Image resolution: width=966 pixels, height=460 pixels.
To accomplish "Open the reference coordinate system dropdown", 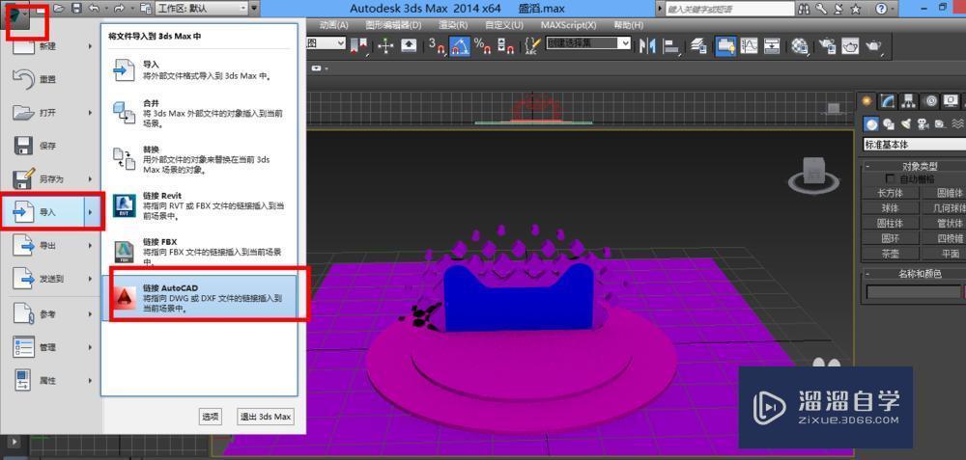I will [326, 43].
